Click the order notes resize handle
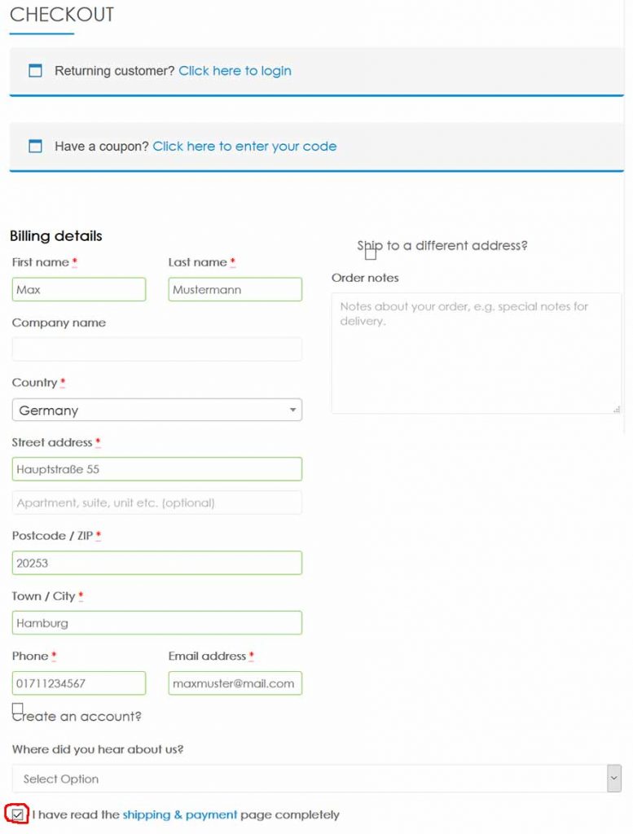Viewport: 633px width, 834px height. coord(617,409)
